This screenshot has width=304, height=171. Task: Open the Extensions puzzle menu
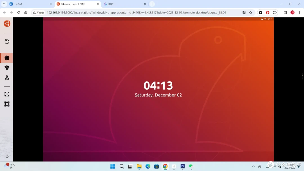pyautogui.click(x=275, y=13)
